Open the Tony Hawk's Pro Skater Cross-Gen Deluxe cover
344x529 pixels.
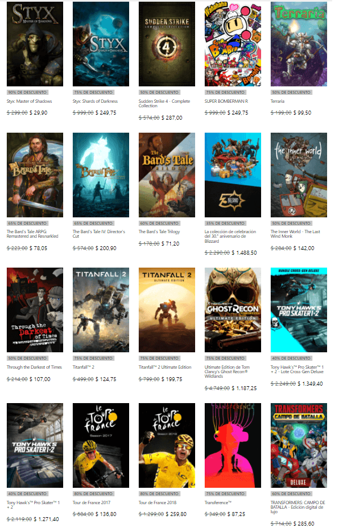click(298, 310)
